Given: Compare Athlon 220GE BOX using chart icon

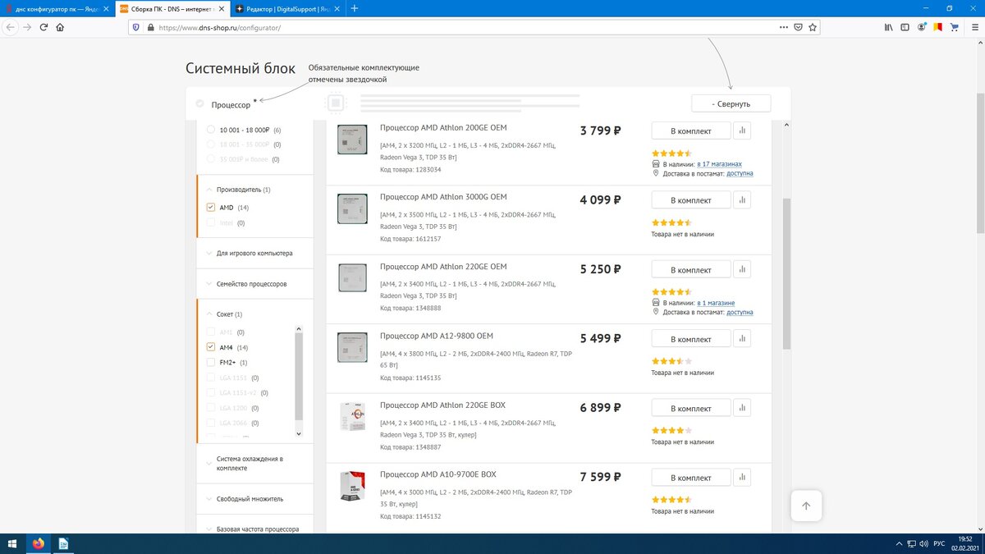Looking at the screenshot, I should 742,408.
